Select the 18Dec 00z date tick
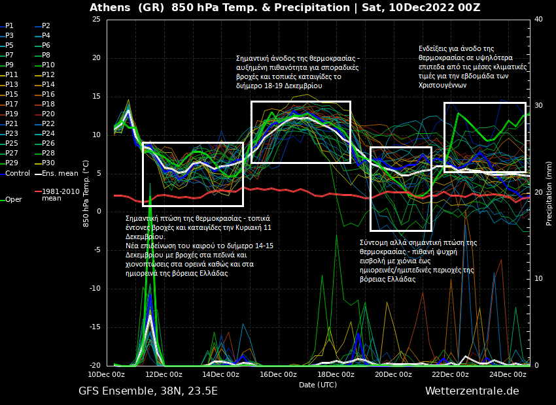The image size is (556, 405). (x=336, y=374)
